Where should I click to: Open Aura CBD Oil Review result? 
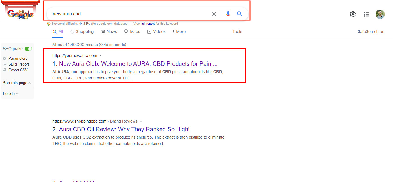point(124,129)
